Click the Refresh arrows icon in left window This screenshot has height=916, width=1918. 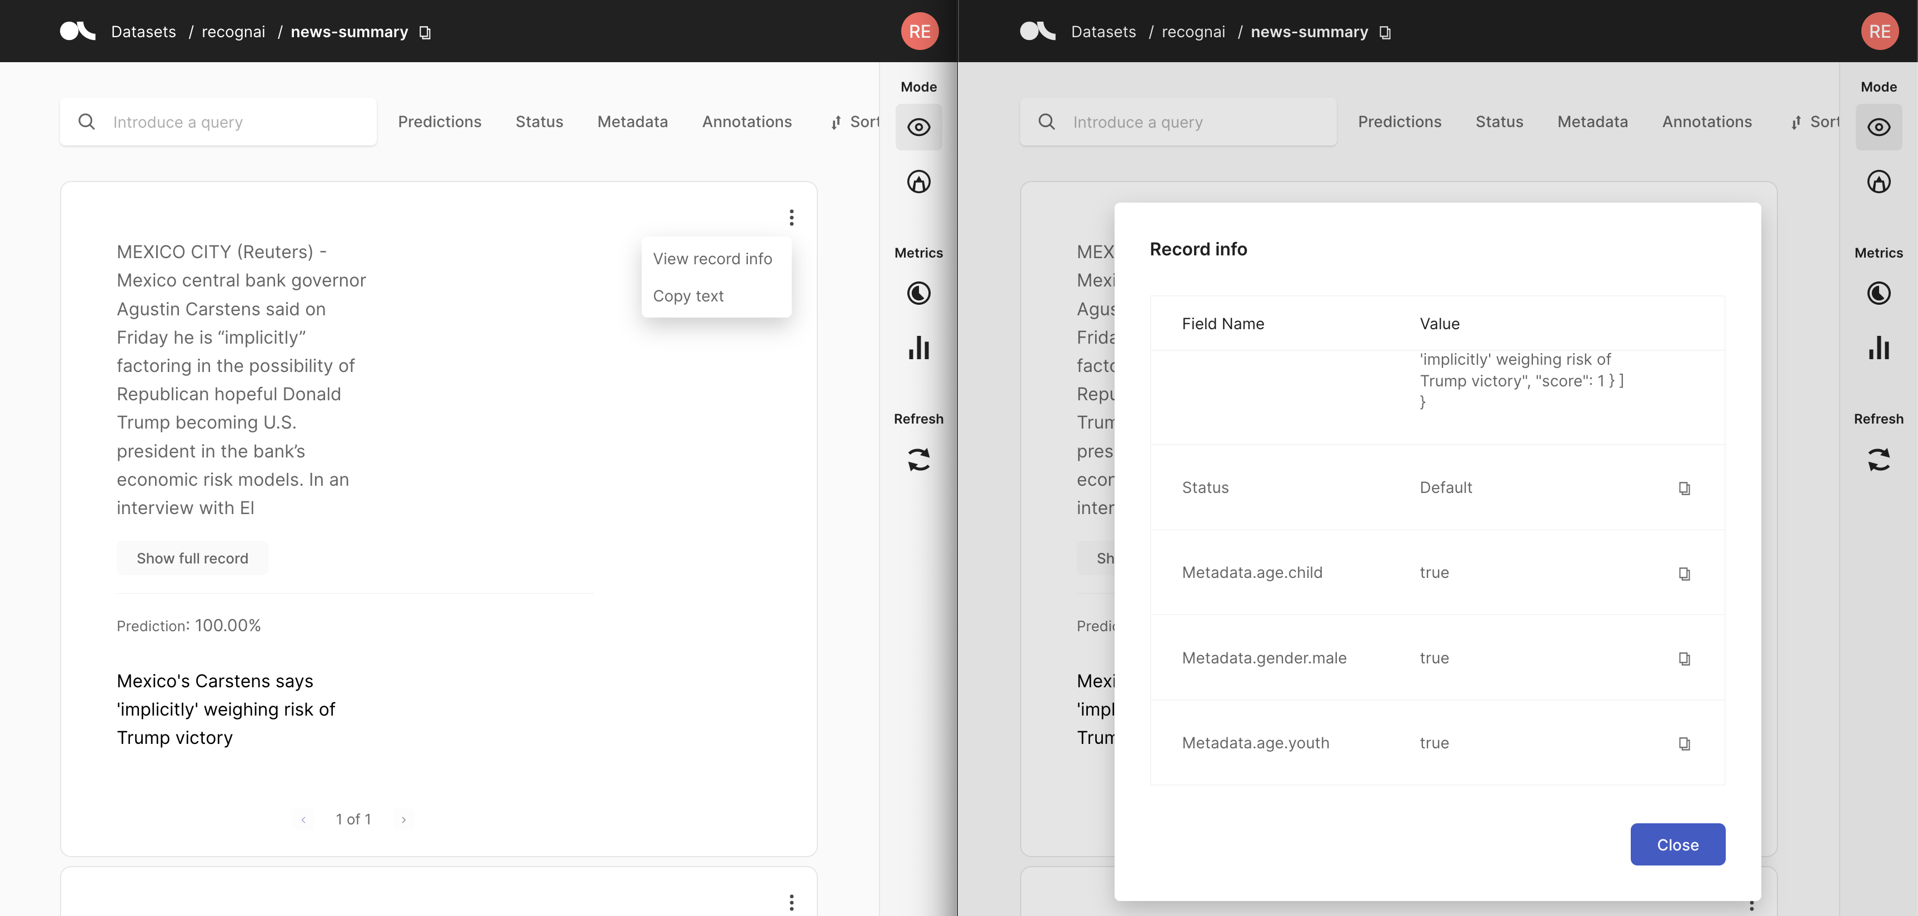click(x=919, y=459)
